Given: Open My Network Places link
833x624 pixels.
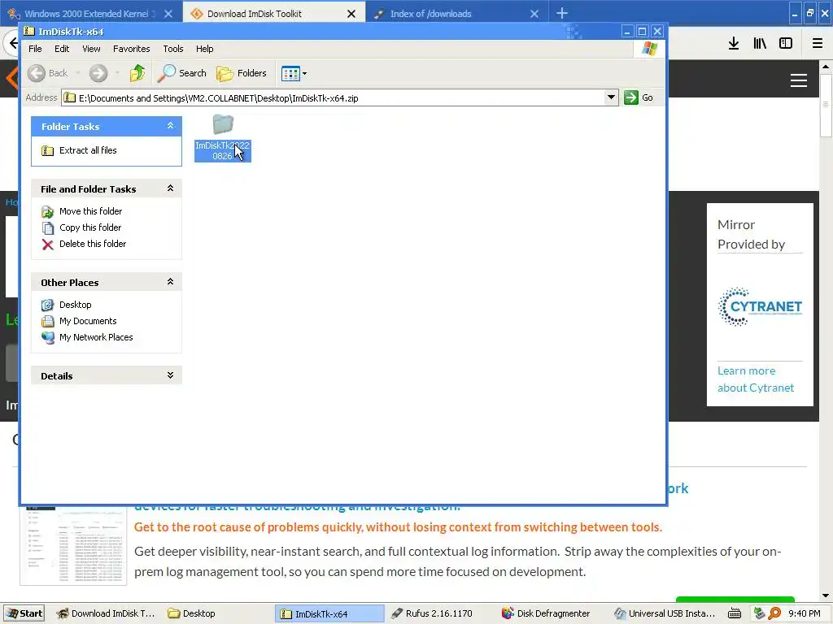Looking at the screenshot, I should click(96, 337).
